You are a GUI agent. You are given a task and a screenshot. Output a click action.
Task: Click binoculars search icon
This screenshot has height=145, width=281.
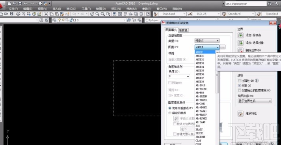[269, 4]
